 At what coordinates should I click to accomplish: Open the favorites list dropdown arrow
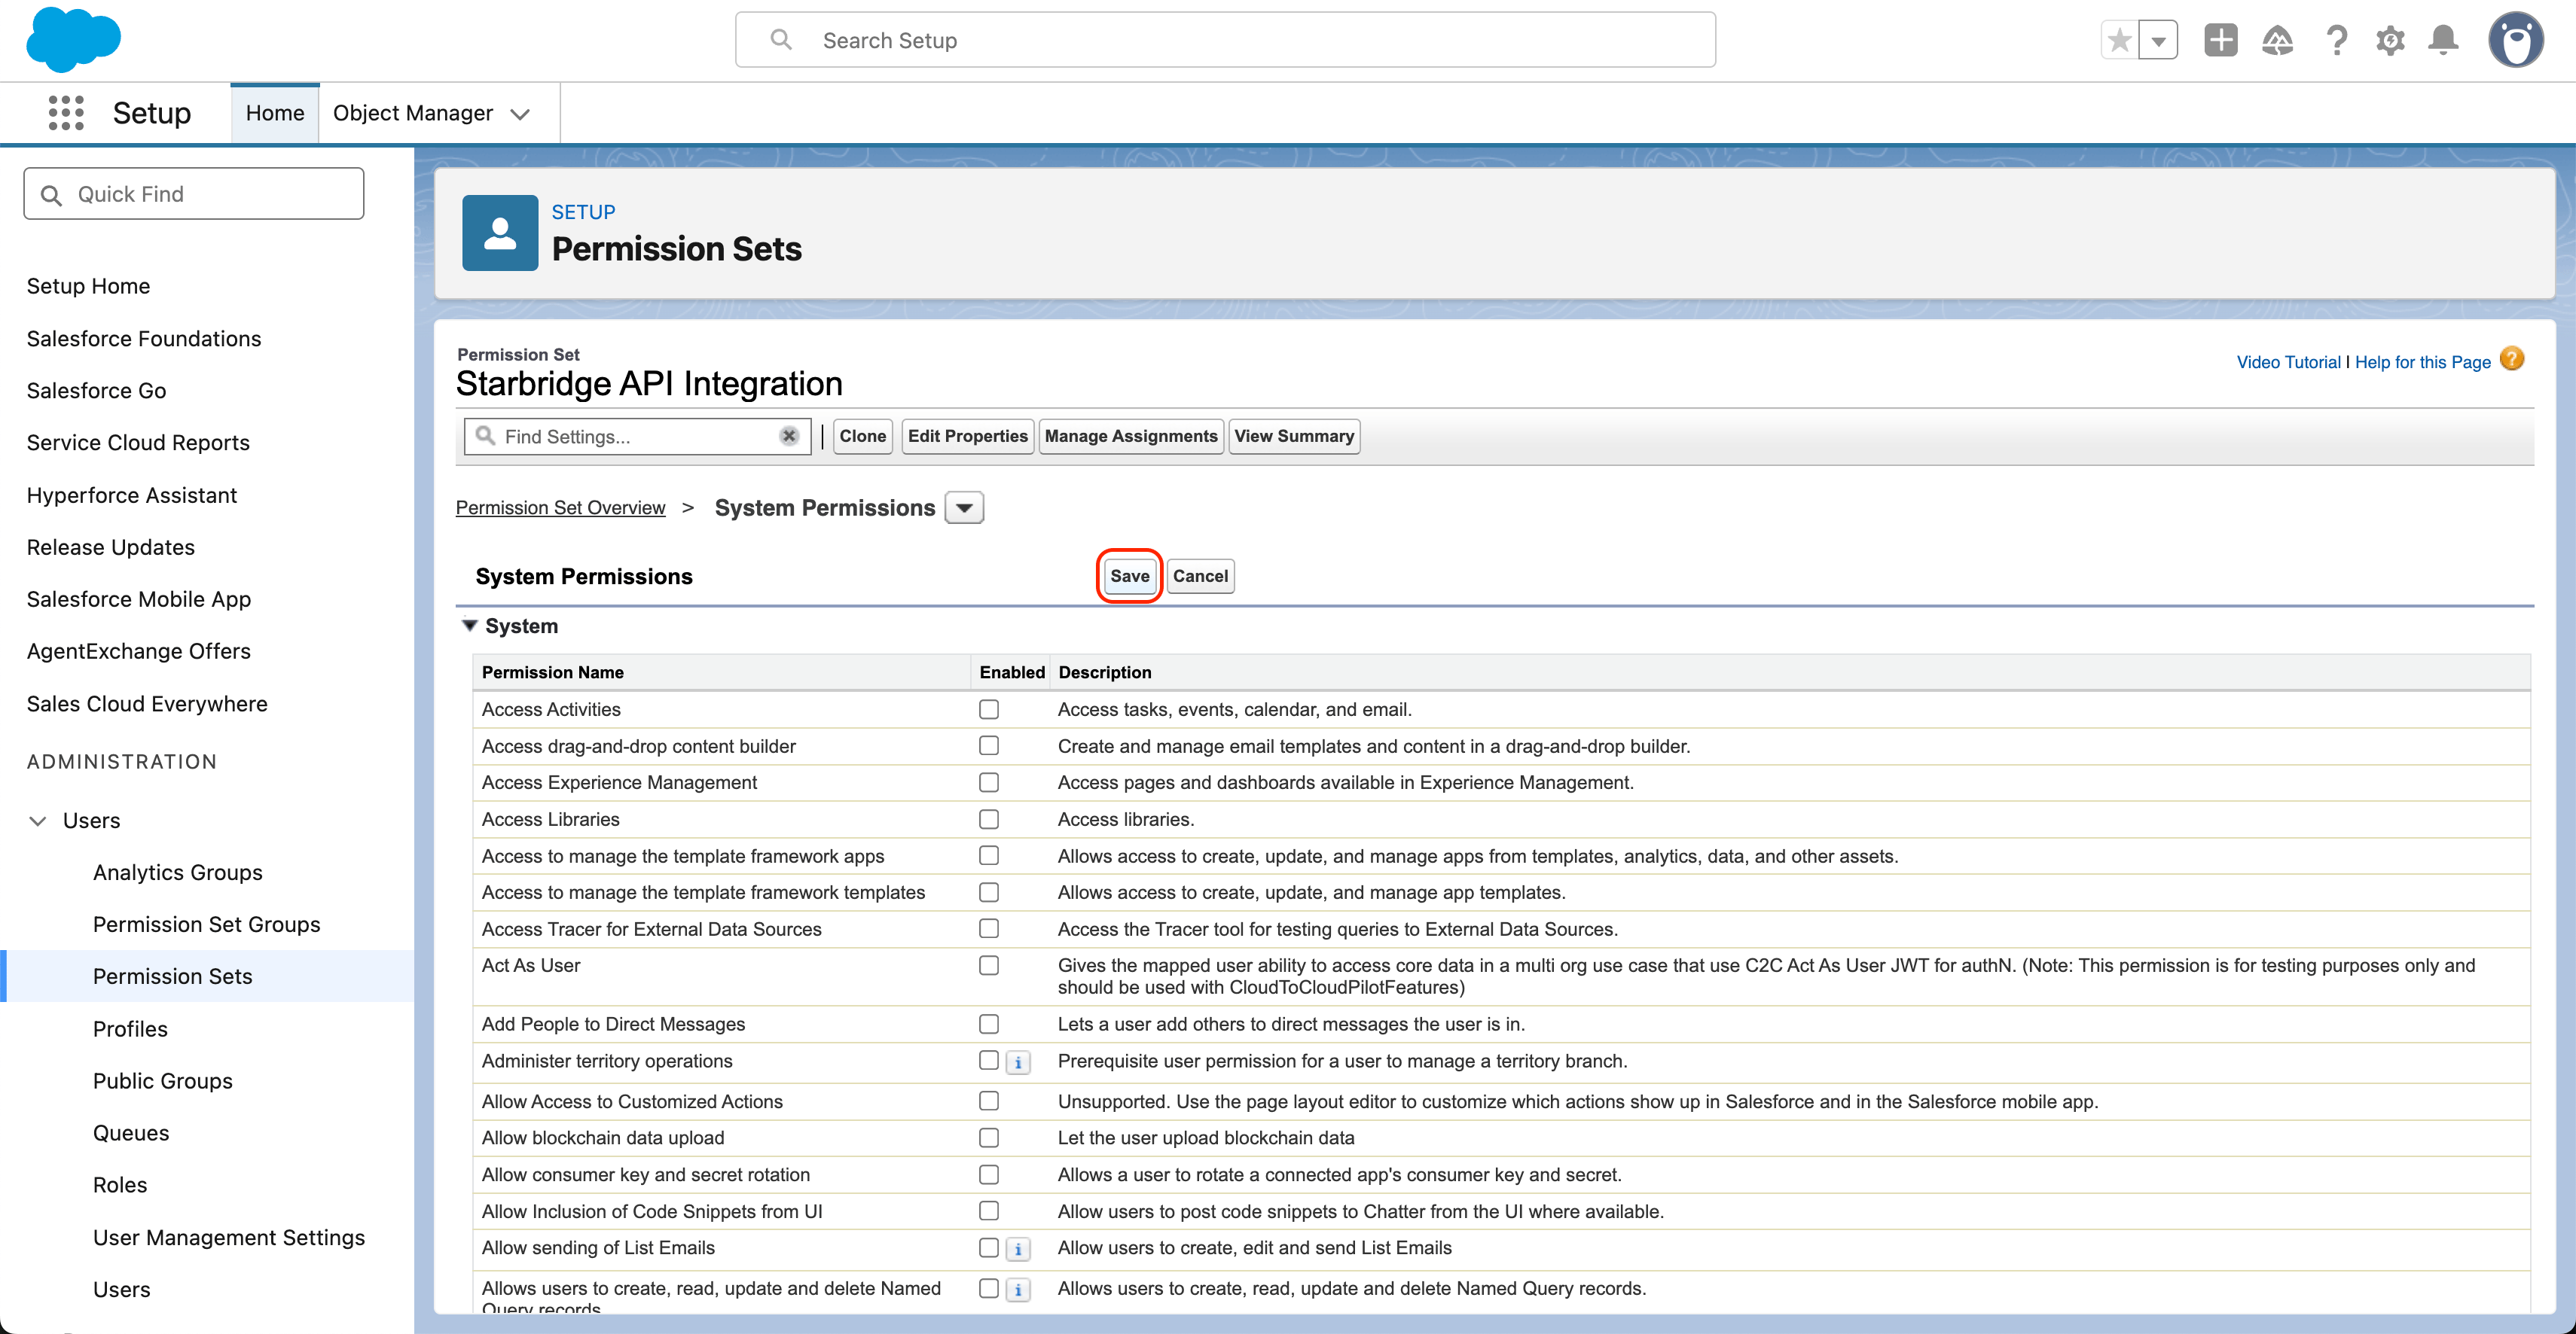2158,41
